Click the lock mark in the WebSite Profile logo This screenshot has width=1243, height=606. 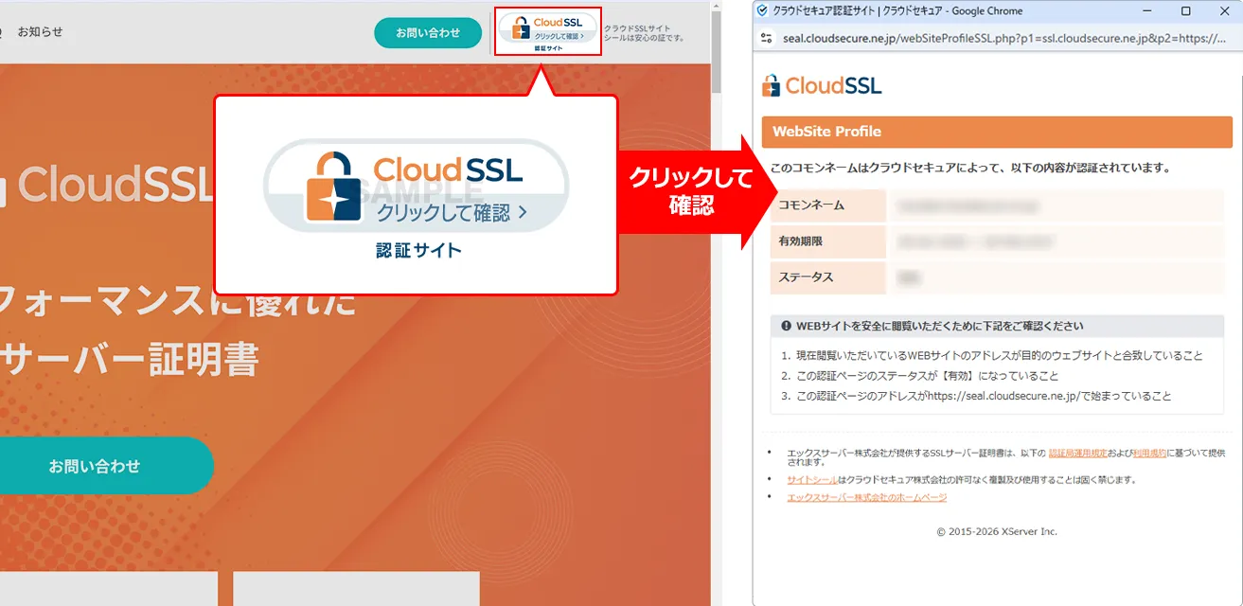pos(769,85)
